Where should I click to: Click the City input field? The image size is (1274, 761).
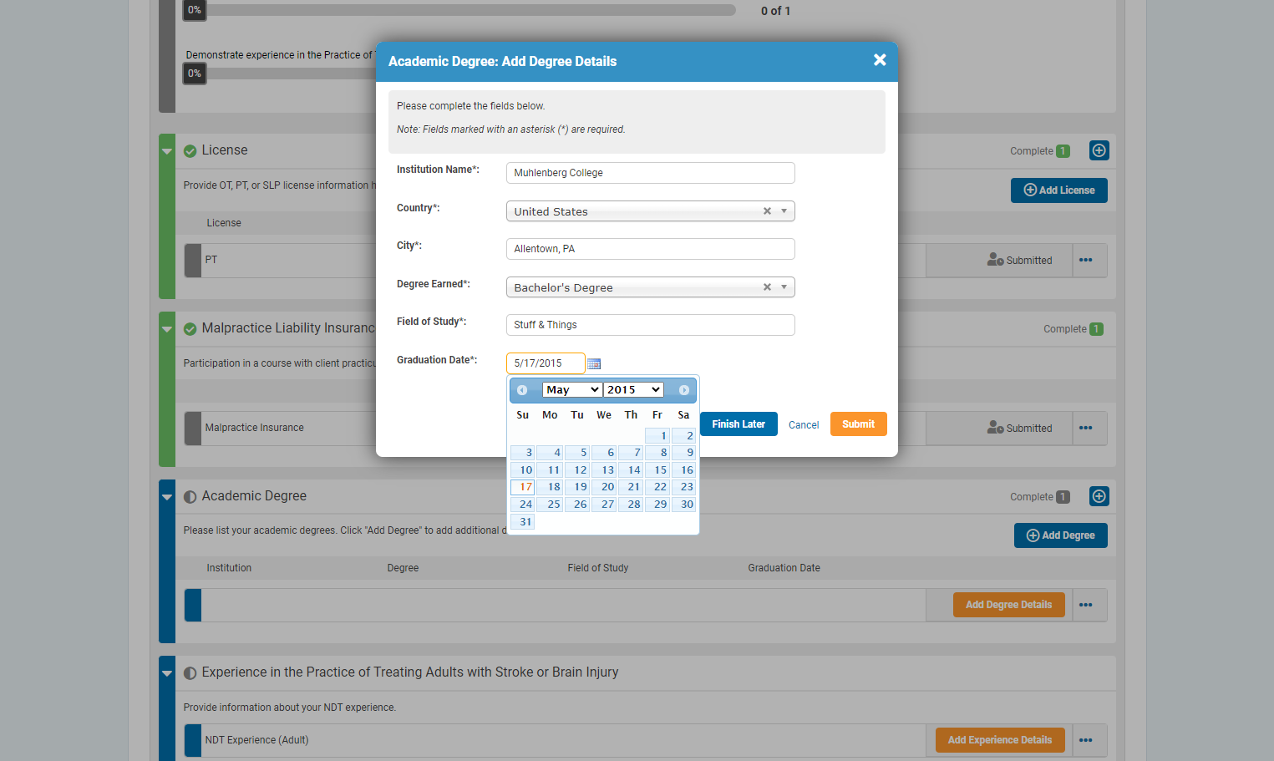650,249
